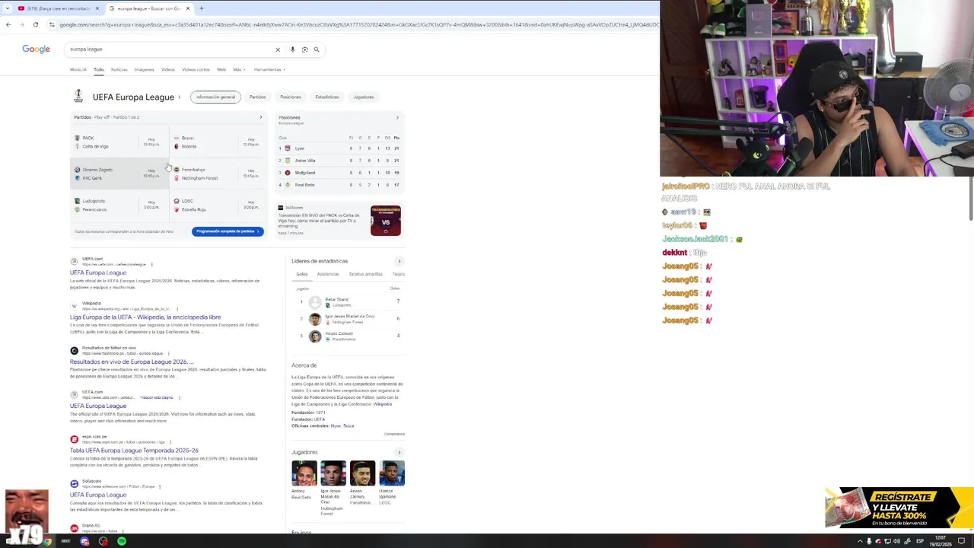The image size is (974, 548).
Task: Open Google Lens image search icon
Action: (304, 49)
